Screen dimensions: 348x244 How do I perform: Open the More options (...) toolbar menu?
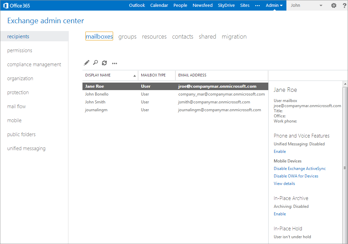(114, 63)
